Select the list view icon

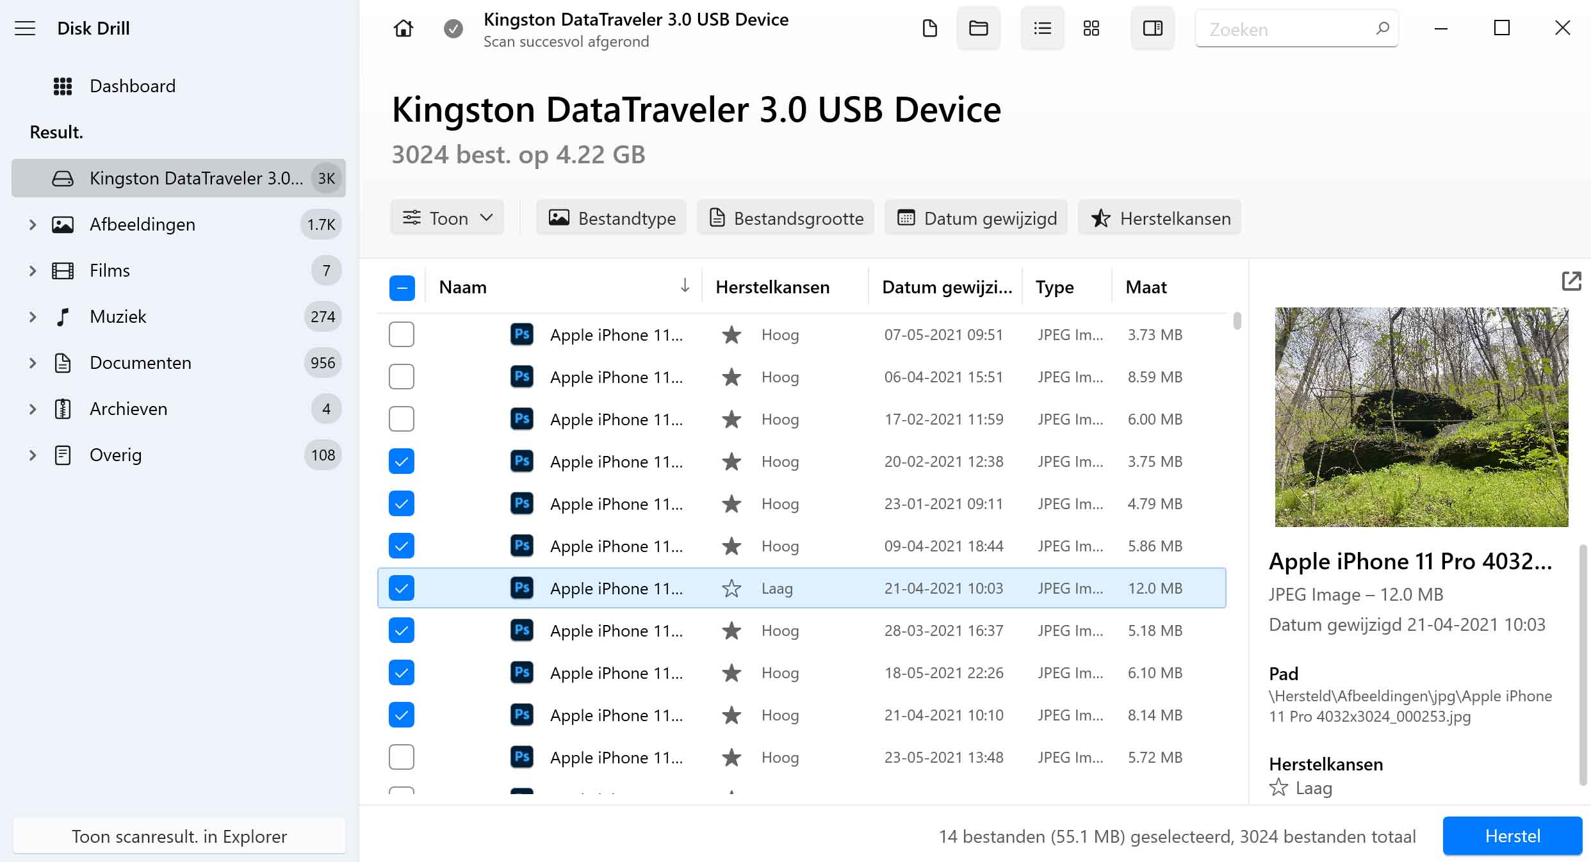1042,29
